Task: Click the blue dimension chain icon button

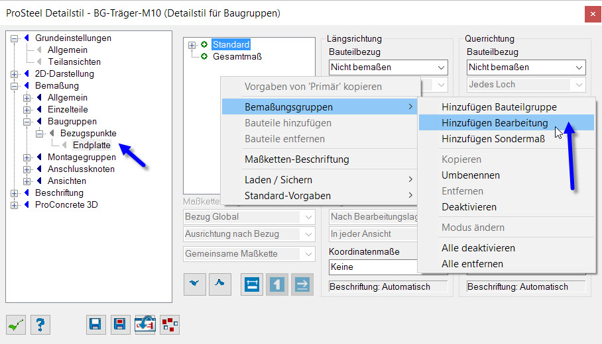Action: [252, 284]
